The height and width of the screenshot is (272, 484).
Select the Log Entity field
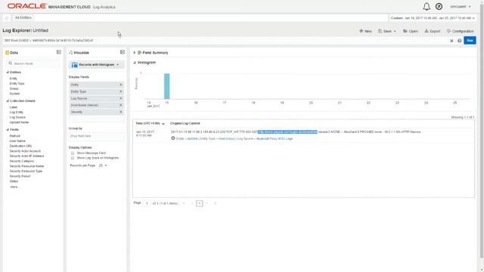17,113
